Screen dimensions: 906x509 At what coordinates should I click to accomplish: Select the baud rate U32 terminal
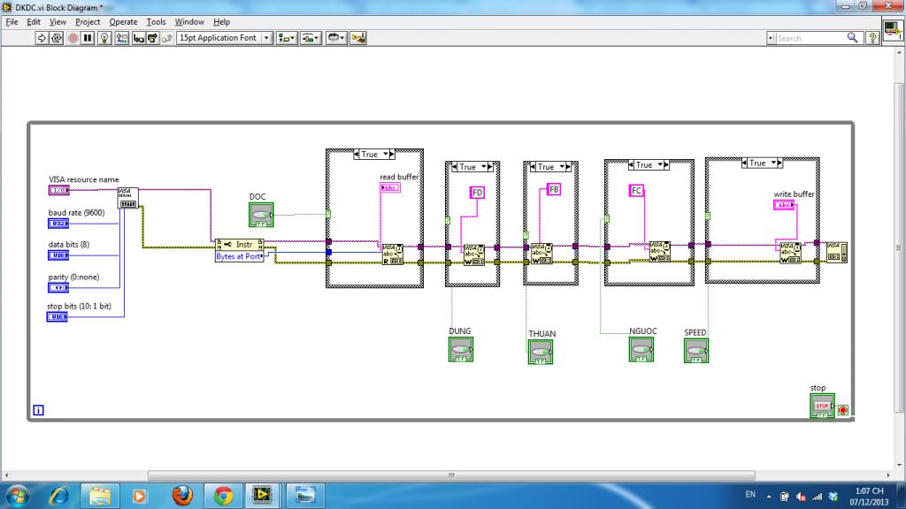[58, 223]
